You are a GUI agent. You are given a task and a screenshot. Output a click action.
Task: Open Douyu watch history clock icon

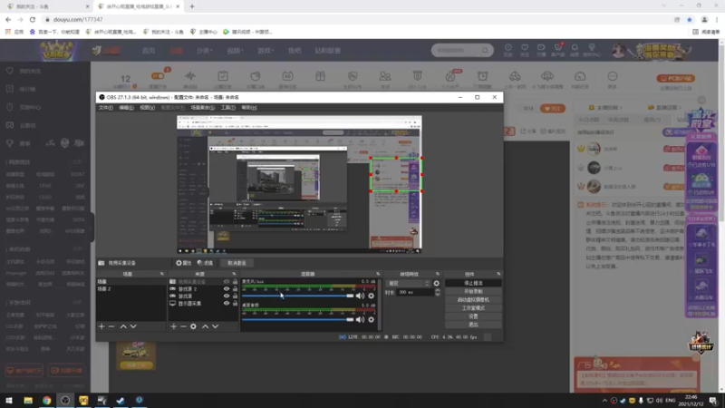(508, 48)
